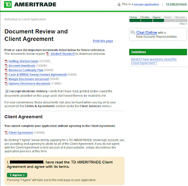Click PDF icon next to Getting Started Guide
Image resolution: width=188 pixels, height=186 pixels.
6,61
